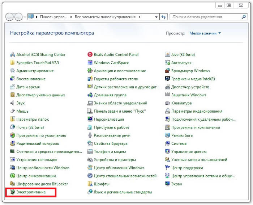Click the Центр поддержки flag icon
The image size is (253, 205).
click(167, 168)
